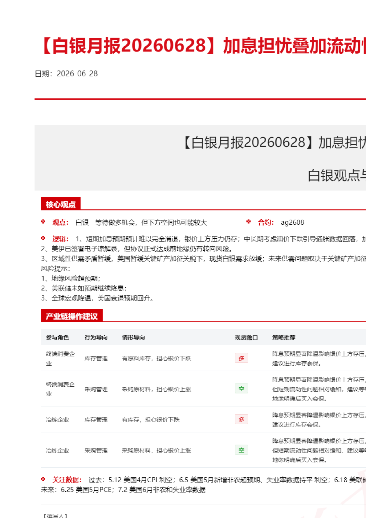This screenshot has width=366, height=518.
Task: Click 采购管理 in the second 终端消费企业 row
Action: 96,389
